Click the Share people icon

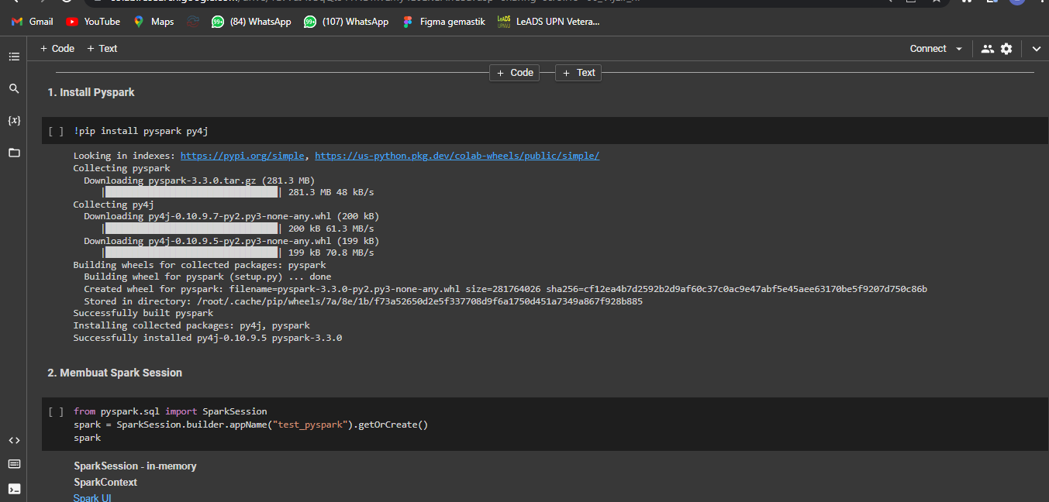coord(987,49)
